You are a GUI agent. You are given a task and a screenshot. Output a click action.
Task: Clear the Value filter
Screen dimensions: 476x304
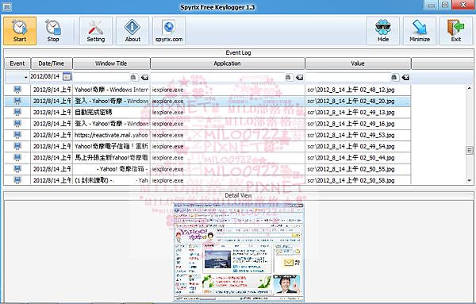(x=405, y=78)
